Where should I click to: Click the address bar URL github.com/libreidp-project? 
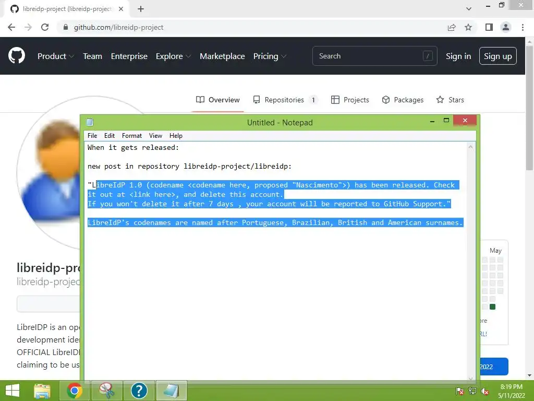tap(118, 27)
